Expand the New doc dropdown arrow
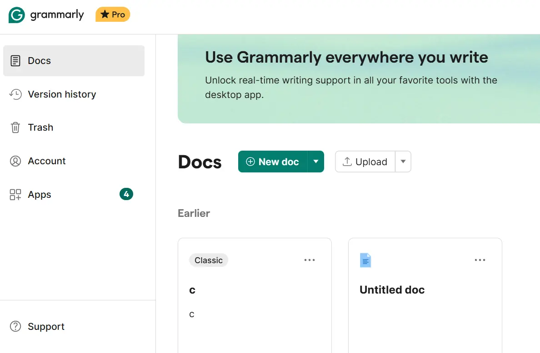The height and width of the screenshot is (353, 540). tap(316, 162)
